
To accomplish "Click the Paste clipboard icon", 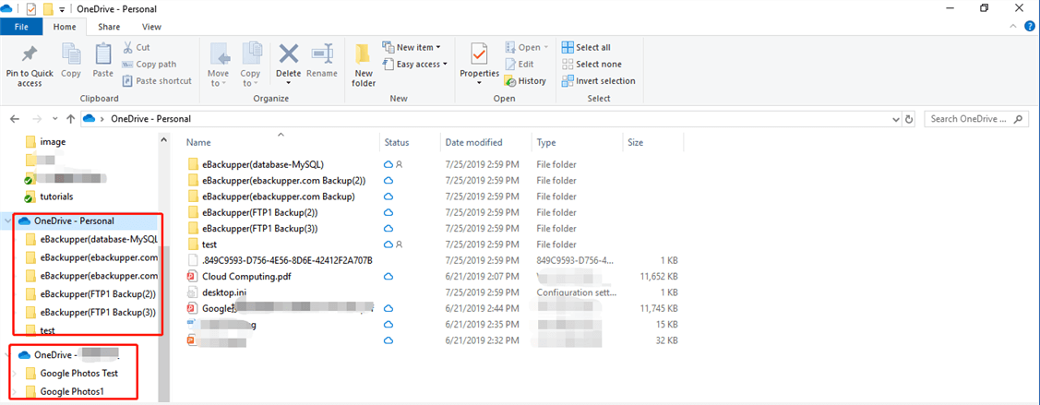I will coord(102,54).
